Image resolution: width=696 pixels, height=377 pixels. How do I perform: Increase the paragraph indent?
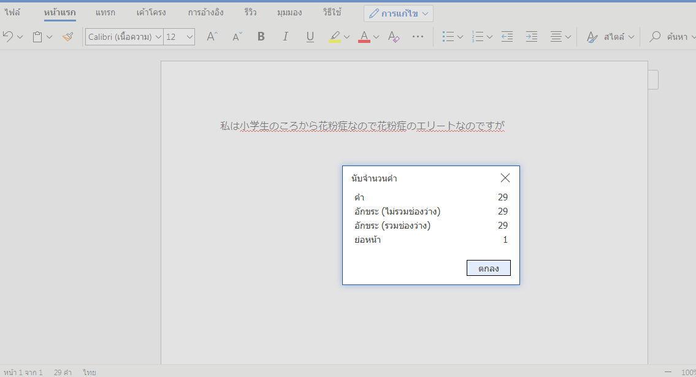[x=532, y=37]
